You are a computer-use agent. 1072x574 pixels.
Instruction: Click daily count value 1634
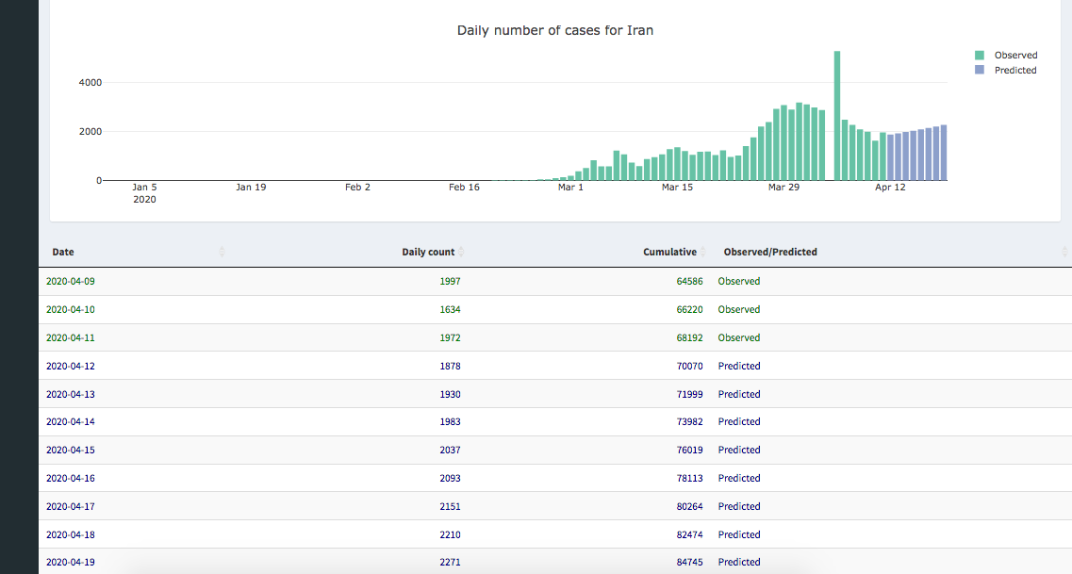pos(450,309)
